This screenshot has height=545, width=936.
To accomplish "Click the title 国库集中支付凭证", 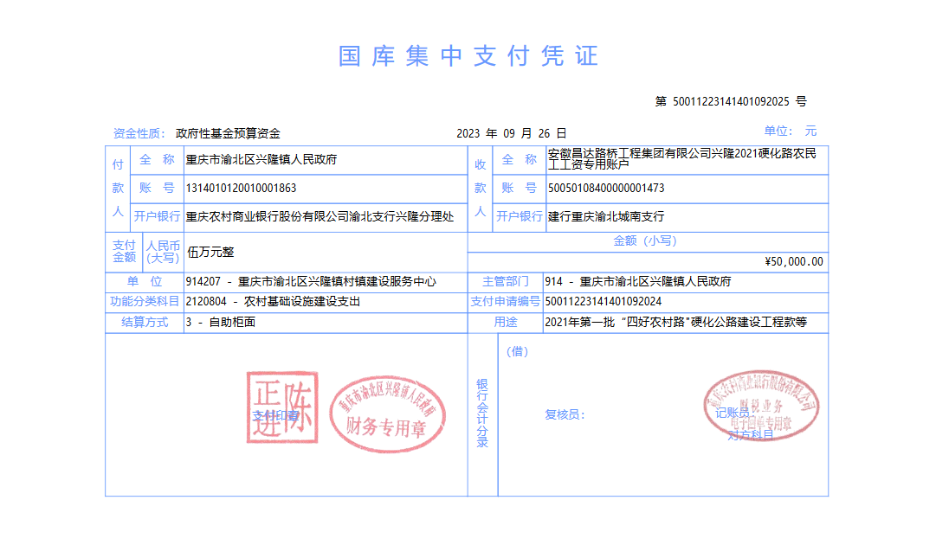I will 468,57.
